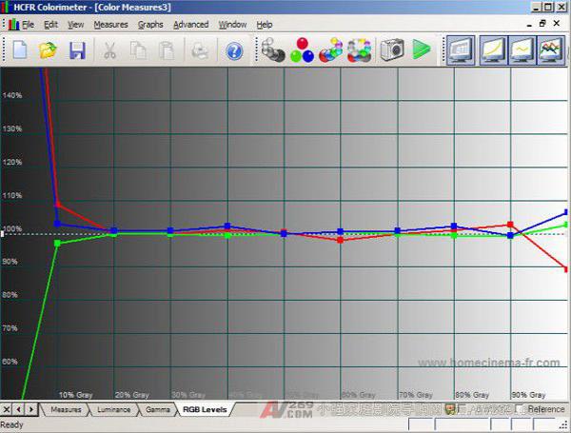Open the Measures menu
Viewport: 571px width, 433px height.
(110, 24)
